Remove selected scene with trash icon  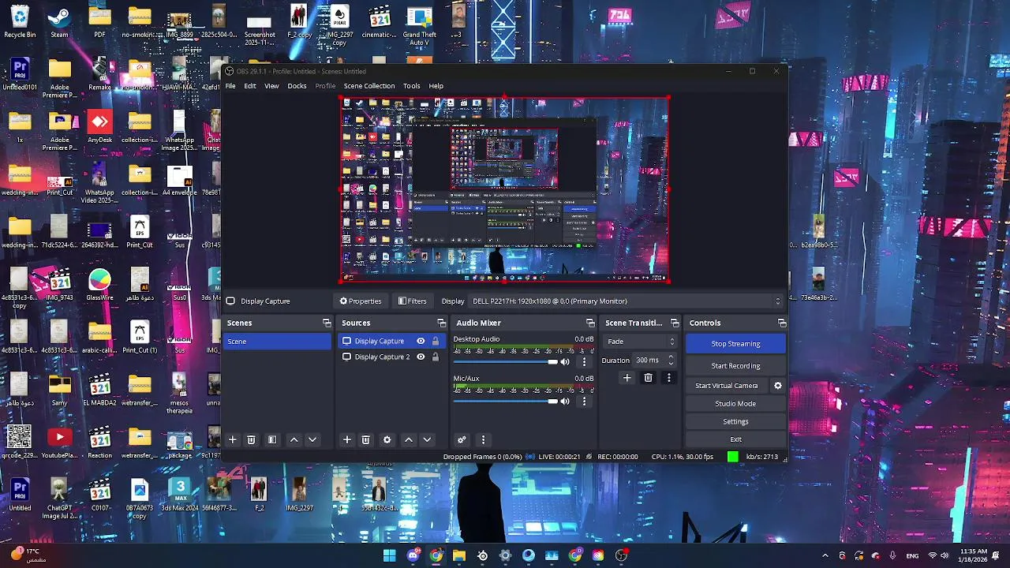tap(251, 439)
